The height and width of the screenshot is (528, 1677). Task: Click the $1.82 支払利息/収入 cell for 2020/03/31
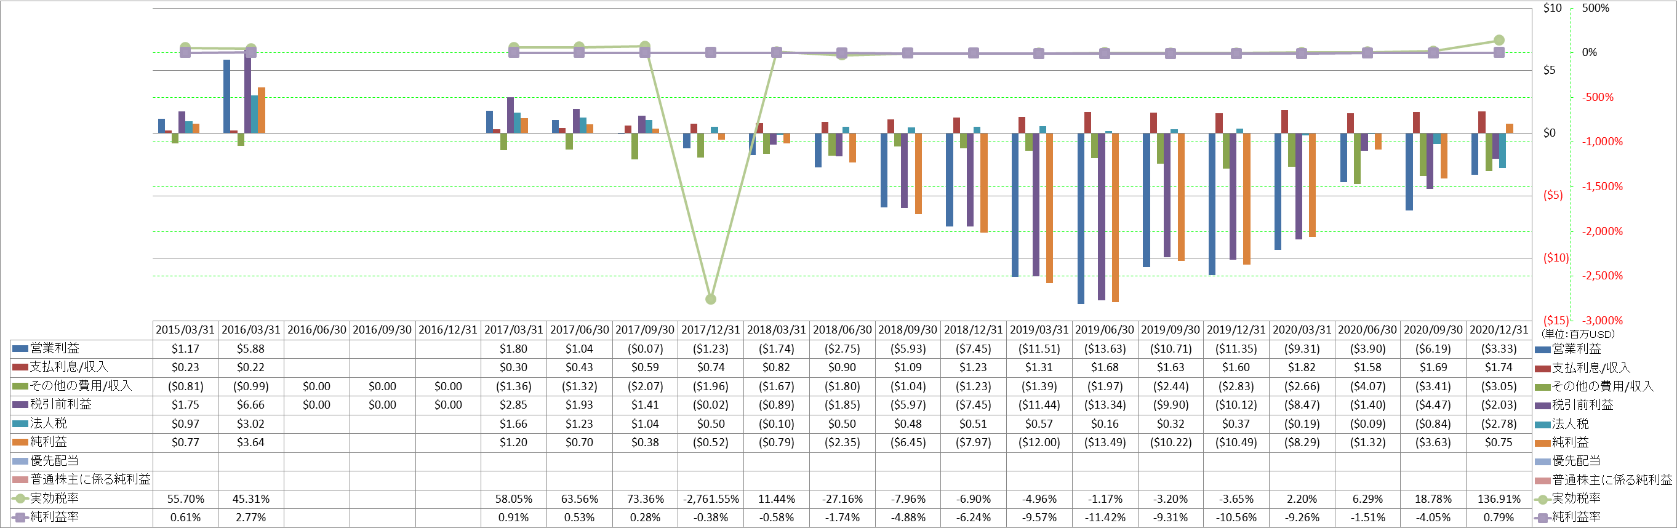tap(1302, 368)
